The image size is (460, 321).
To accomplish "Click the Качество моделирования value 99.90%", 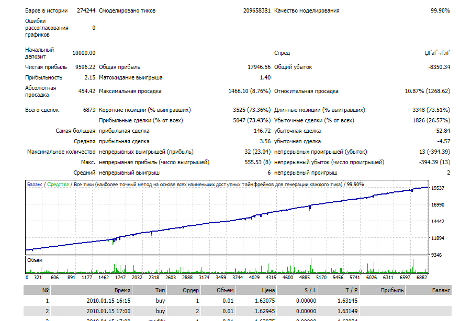I will (440, 10).
